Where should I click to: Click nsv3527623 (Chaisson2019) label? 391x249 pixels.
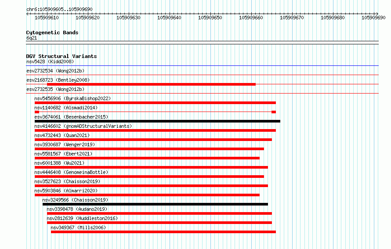point(67,181)
